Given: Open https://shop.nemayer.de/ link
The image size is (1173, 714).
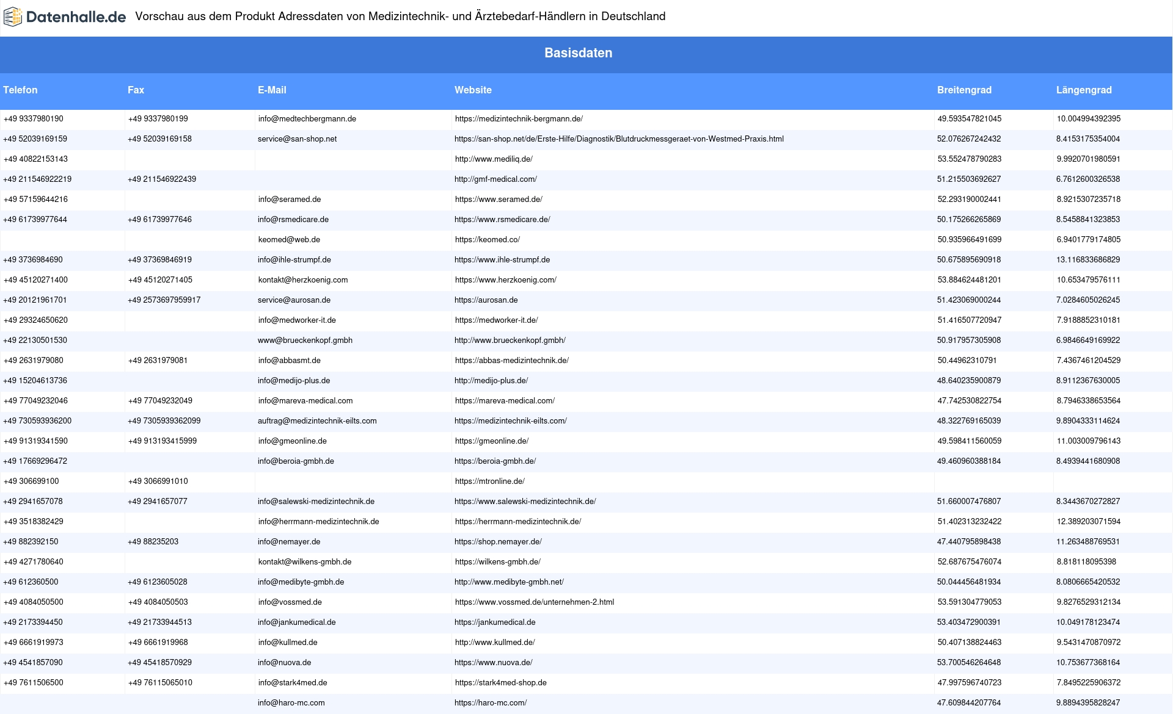Looking at the screenshot, I should [499, 542].
